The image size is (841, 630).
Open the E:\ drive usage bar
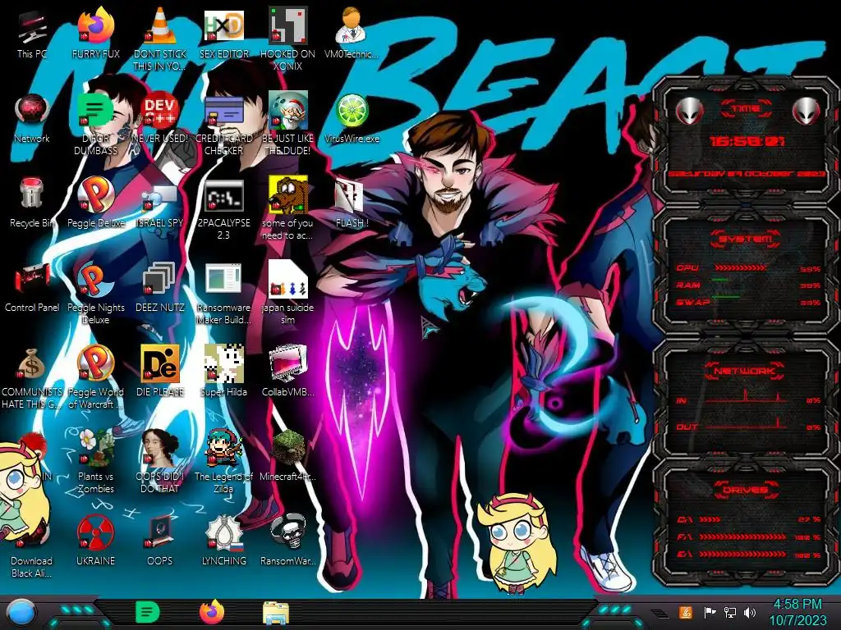[x=742, y=554]
